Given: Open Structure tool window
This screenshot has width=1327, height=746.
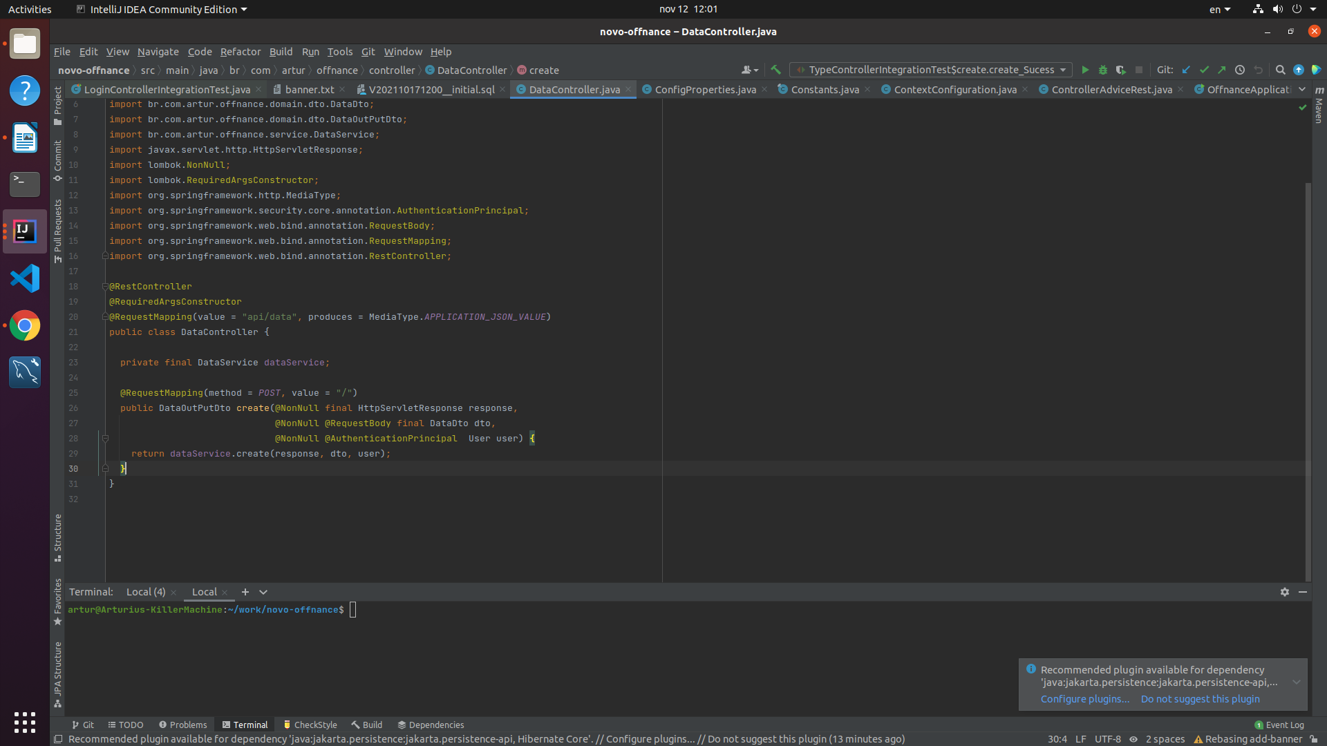Looking at the screenshot, I should pyautogui.click(x=58, y=537).
